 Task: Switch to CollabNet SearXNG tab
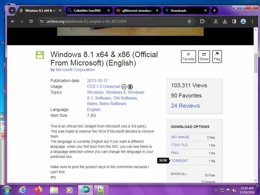[87, 11]
